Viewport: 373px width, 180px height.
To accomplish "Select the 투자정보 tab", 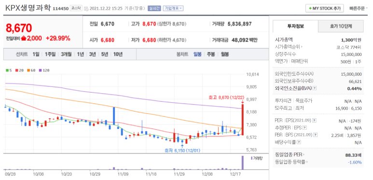I will [295, 26].
